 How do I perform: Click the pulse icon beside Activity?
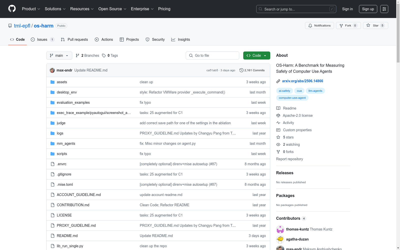click(278, 123)
